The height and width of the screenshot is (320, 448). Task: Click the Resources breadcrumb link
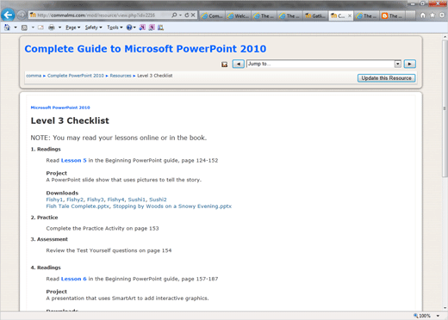pos(121,76)
